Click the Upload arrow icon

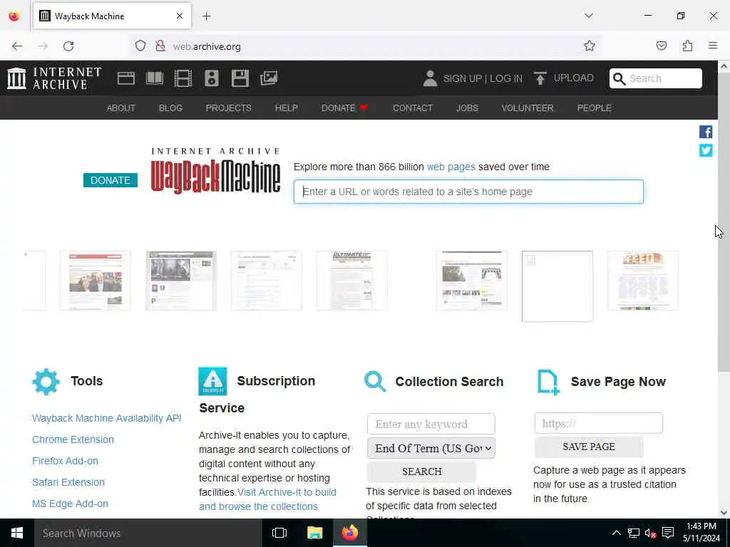pos(540,78)
